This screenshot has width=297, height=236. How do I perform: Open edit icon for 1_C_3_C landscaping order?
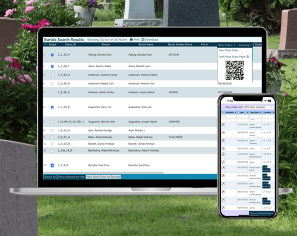pyautogui.click(x=223, y=124)
